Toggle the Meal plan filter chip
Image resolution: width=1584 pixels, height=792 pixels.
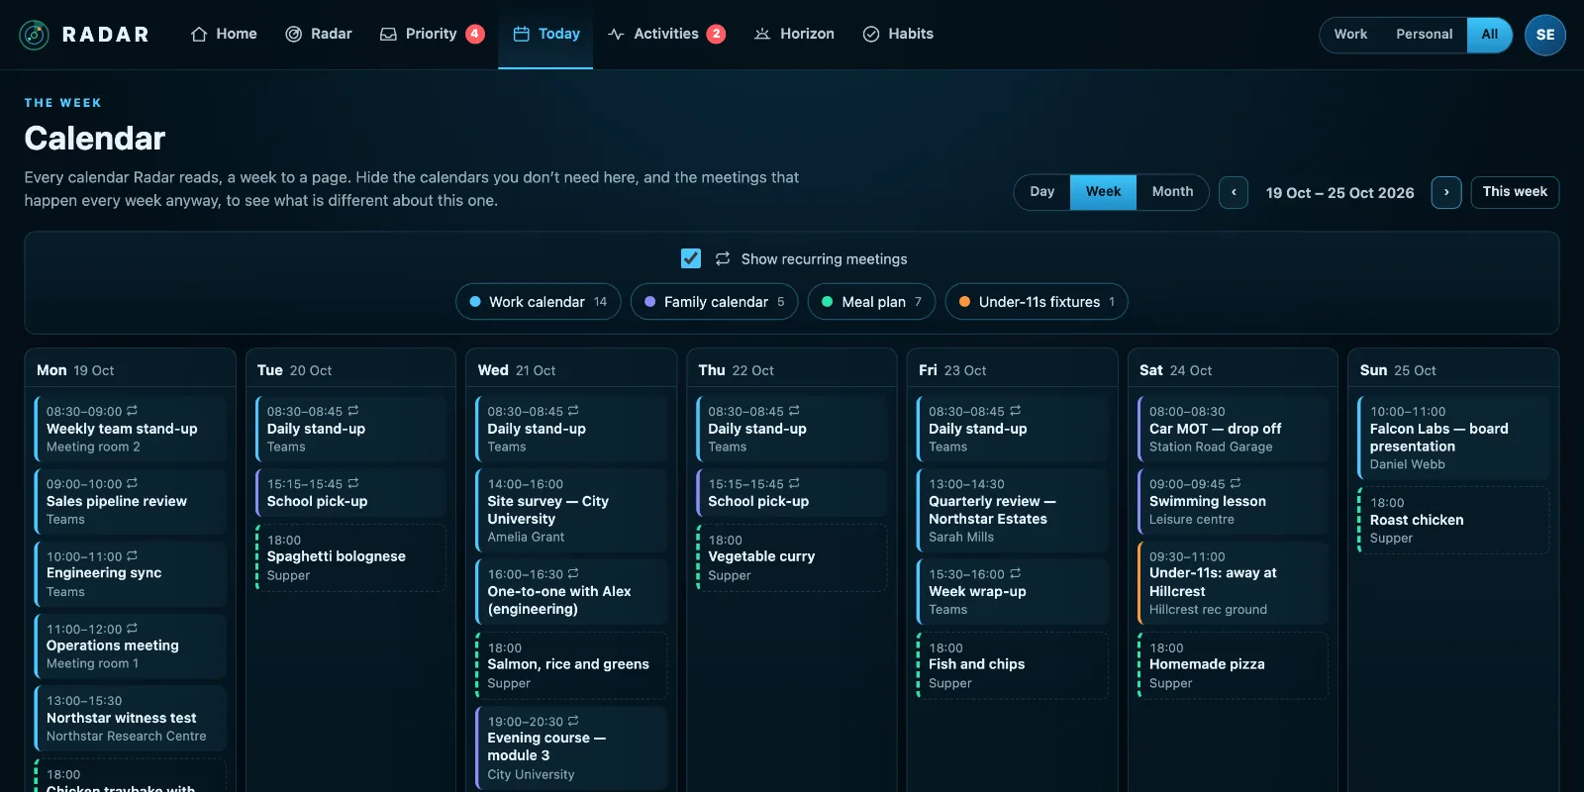(x=872, y=302)
